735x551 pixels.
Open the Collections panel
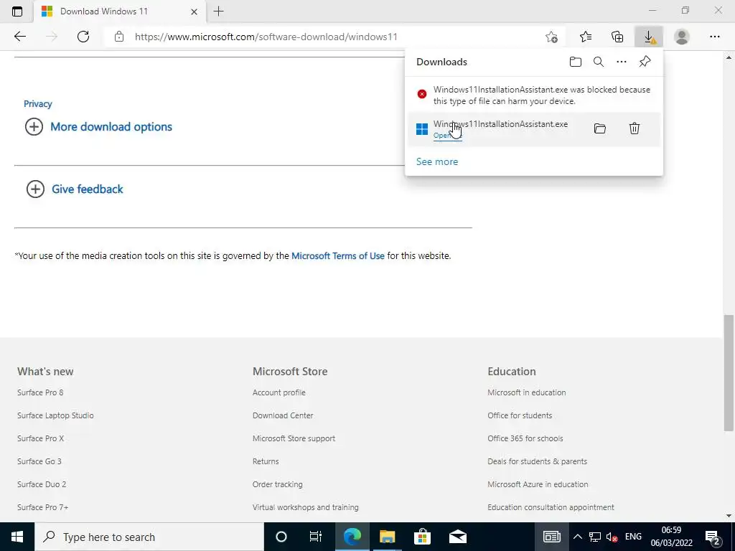point(617,37)
